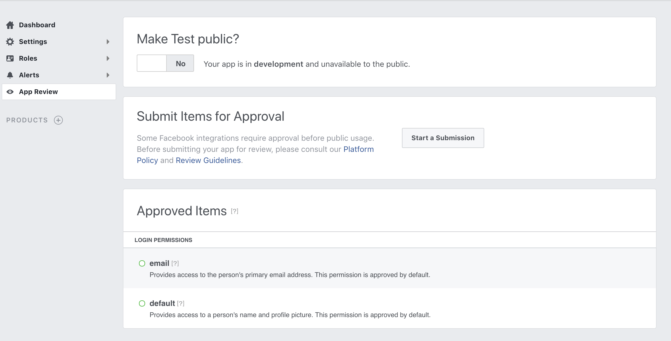Click the Dashboard house icon

pyautogui.click(x=10, y=25)
